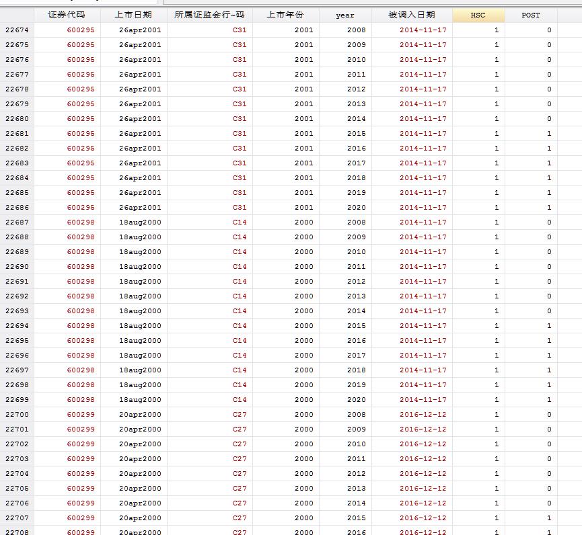Click year cell 2013 in row 22705
Screen dimensions: 582x535
[346, 488]
